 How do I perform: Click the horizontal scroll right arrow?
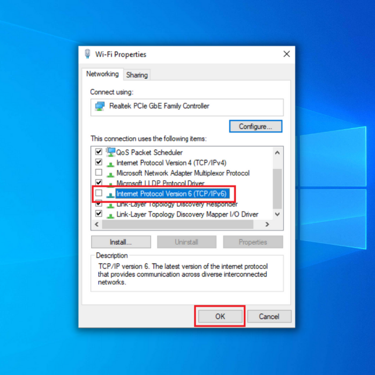pos(267,224)
